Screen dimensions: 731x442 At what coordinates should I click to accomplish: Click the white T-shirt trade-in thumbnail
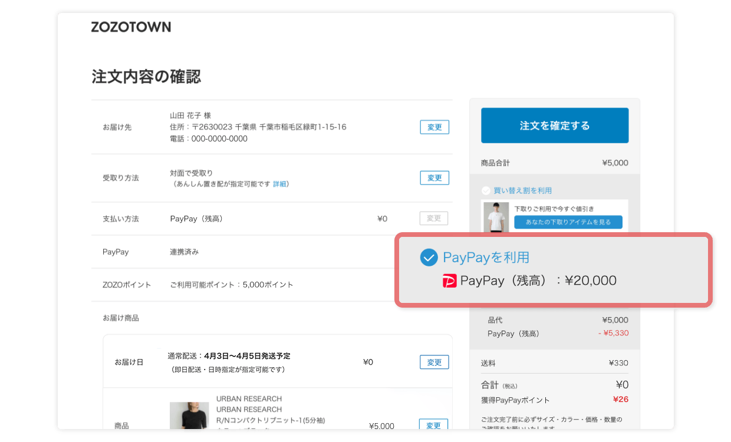click(x=496, y=217)
